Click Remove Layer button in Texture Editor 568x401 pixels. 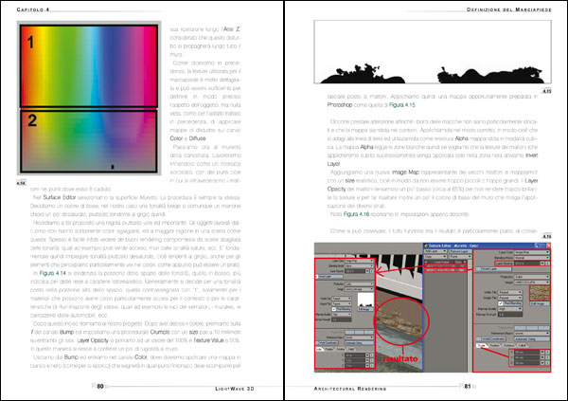pyautogui.click(x=460, y=251)
